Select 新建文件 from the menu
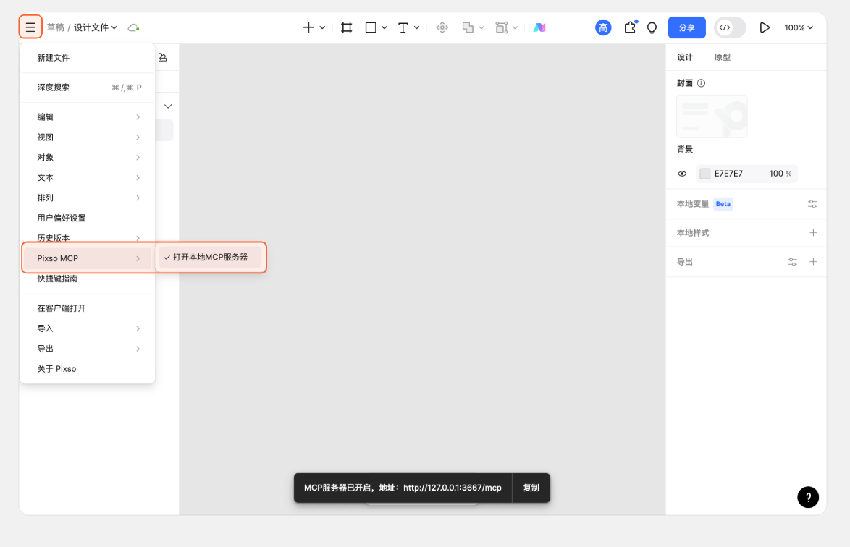The image size is (850, 547). (x=54, y=57)
